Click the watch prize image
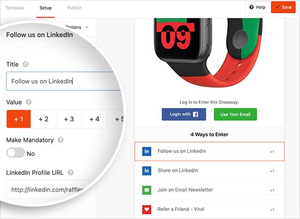300x219 pixels. pos(208,52)
